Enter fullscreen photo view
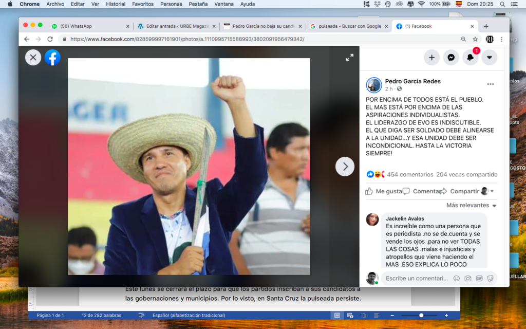 [x=349, y=58]
